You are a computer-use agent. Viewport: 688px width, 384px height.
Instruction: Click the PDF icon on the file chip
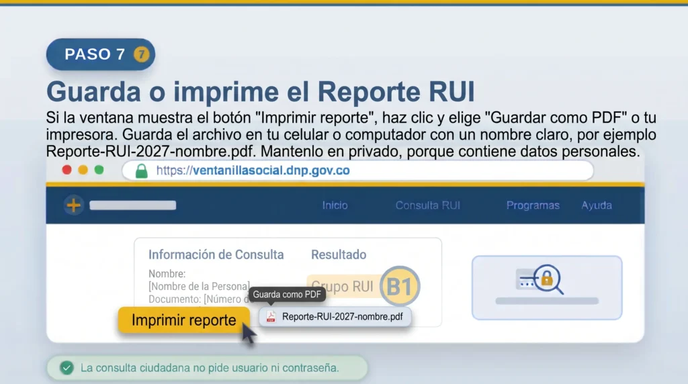[271, 316]
